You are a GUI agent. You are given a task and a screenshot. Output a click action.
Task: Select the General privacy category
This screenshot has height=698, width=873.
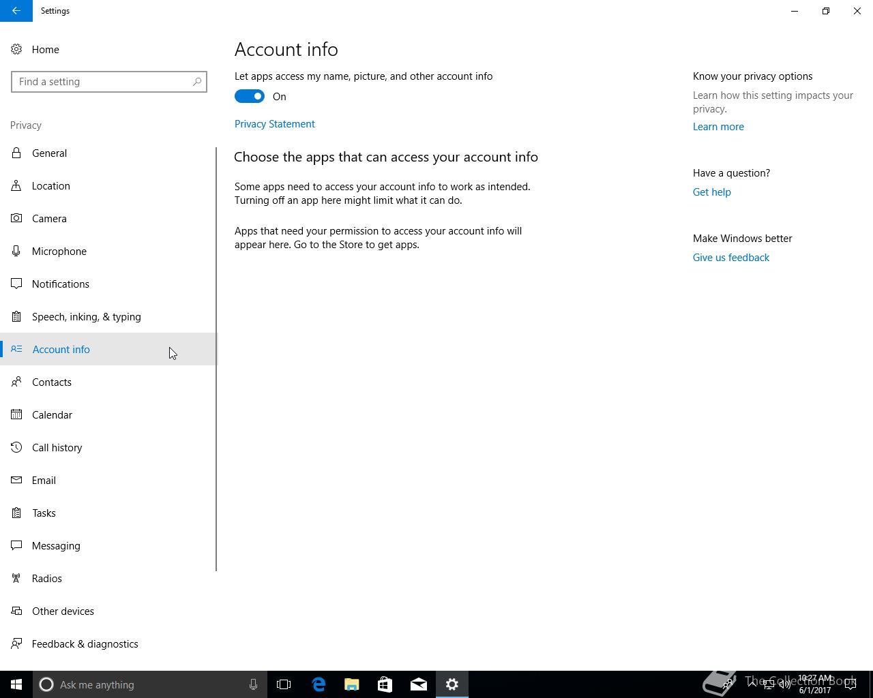[109, 153]
